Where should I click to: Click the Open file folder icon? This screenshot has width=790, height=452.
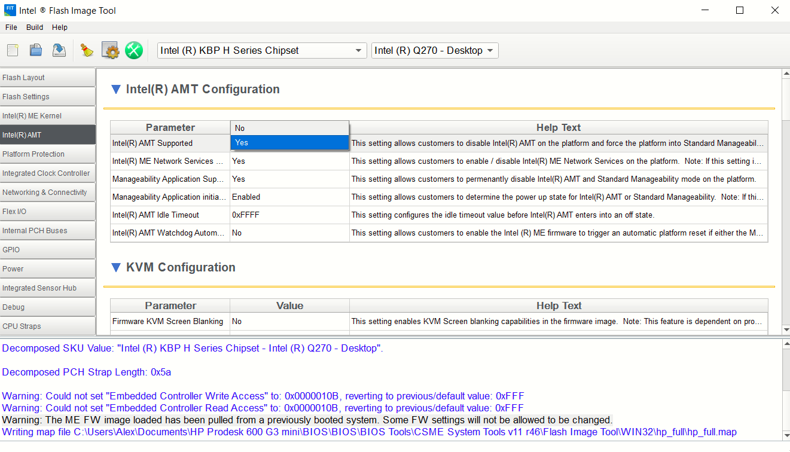click(36, 50)
